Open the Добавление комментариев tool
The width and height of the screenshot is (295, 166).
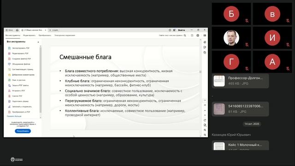pos(21,75)
